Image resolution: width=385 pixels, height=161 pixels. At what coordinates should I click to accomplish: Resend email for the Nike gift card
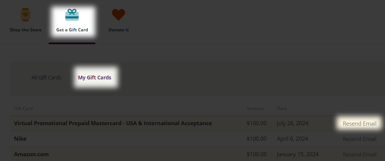pos(360,139)
